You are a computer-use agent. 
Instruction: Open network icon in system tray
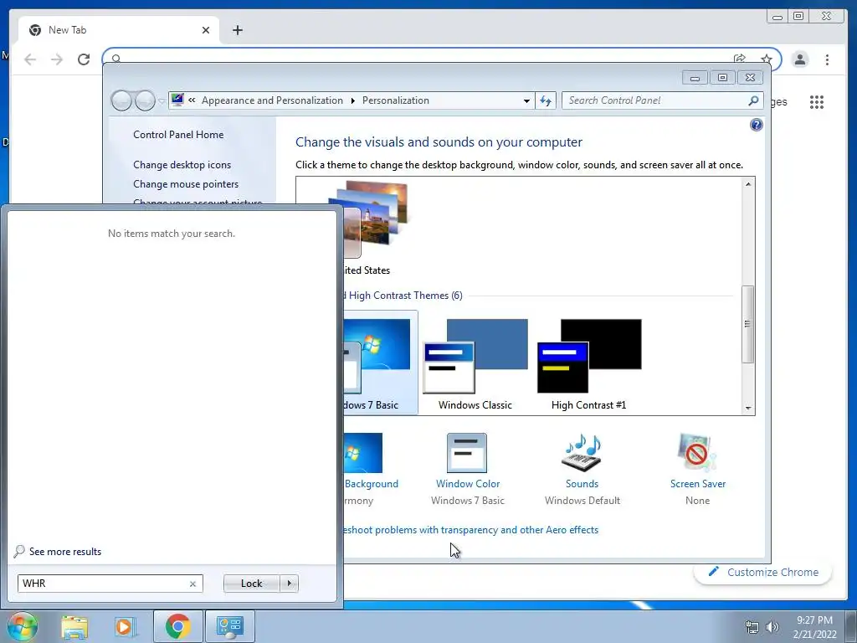coord(752,627)
